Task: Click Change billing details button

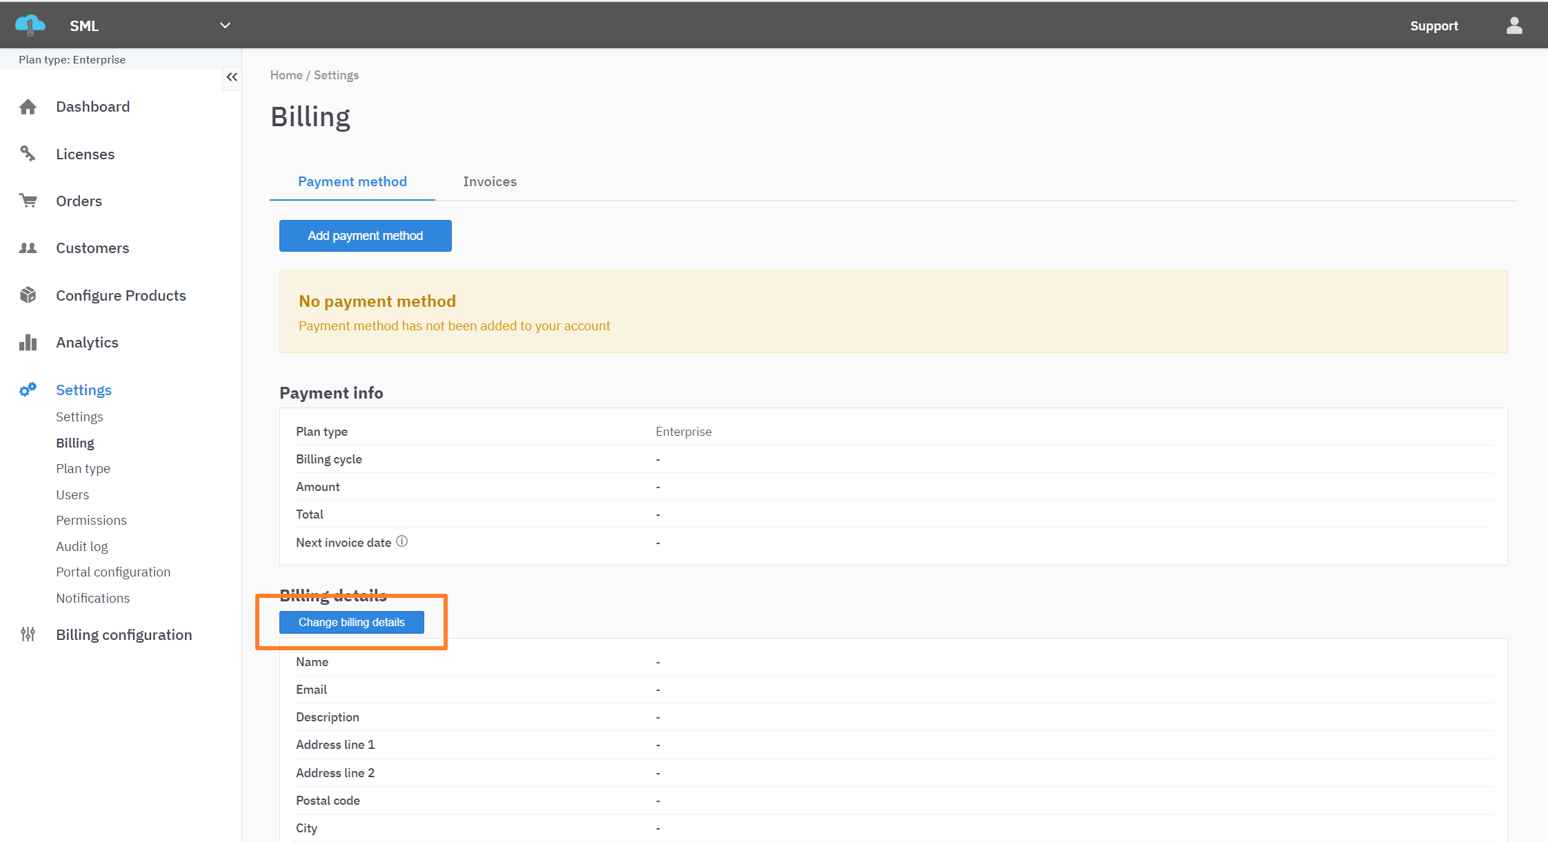Action: click(351, 622)
